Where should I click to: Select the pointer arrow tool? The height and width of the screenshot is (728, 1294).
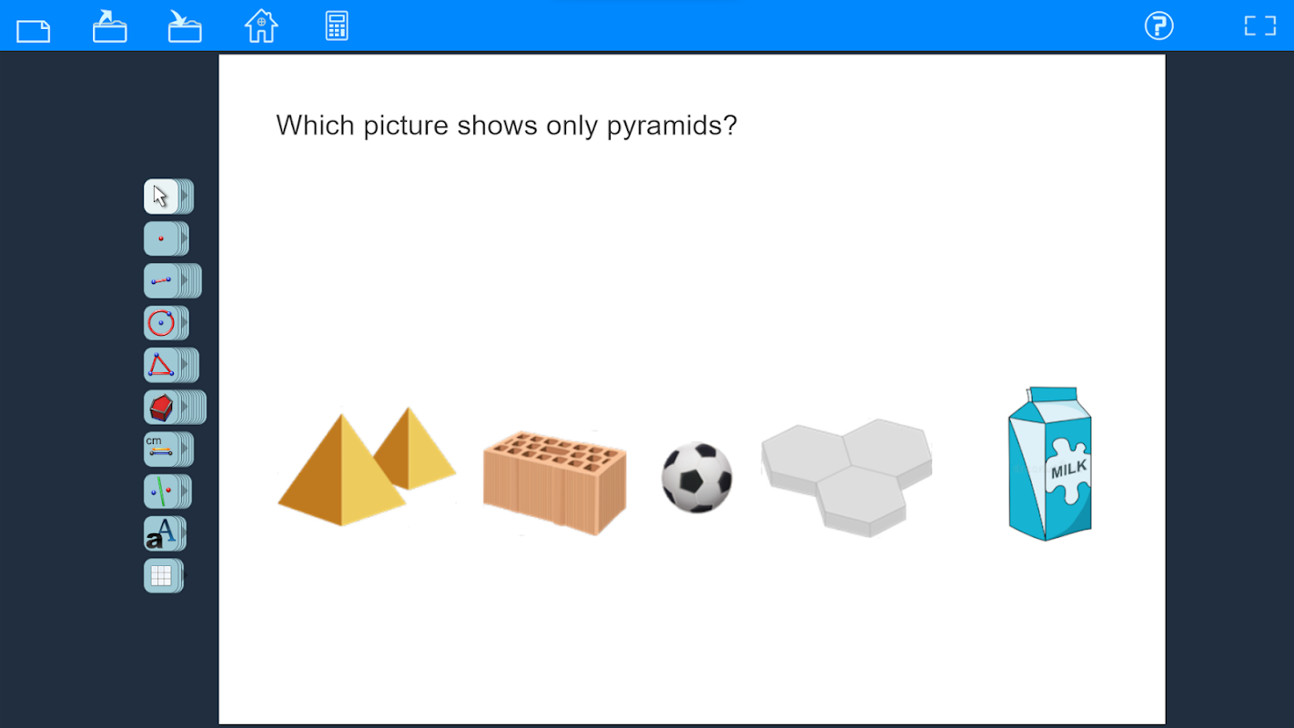(x=161, y=197)
